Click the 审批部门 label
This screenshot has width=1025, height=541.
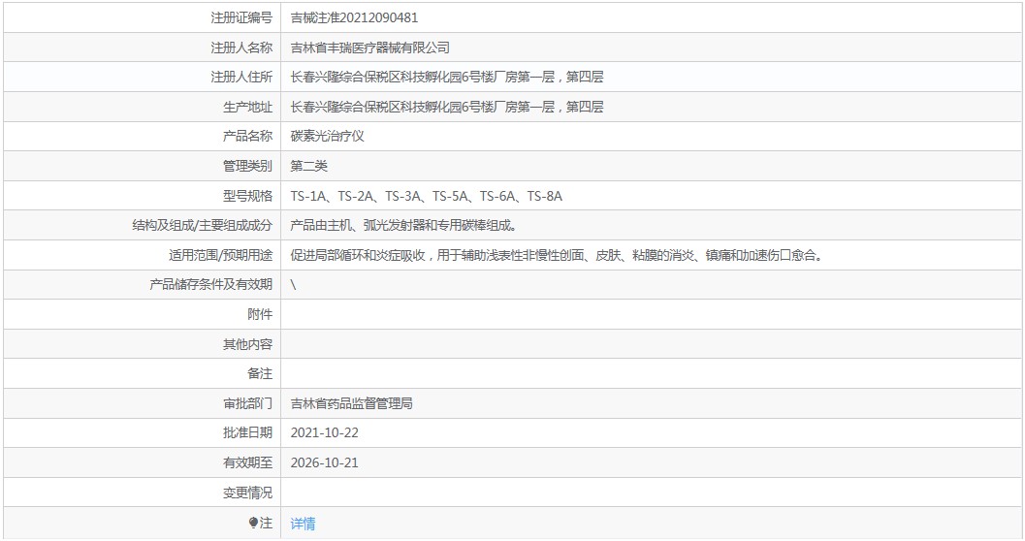247,403
